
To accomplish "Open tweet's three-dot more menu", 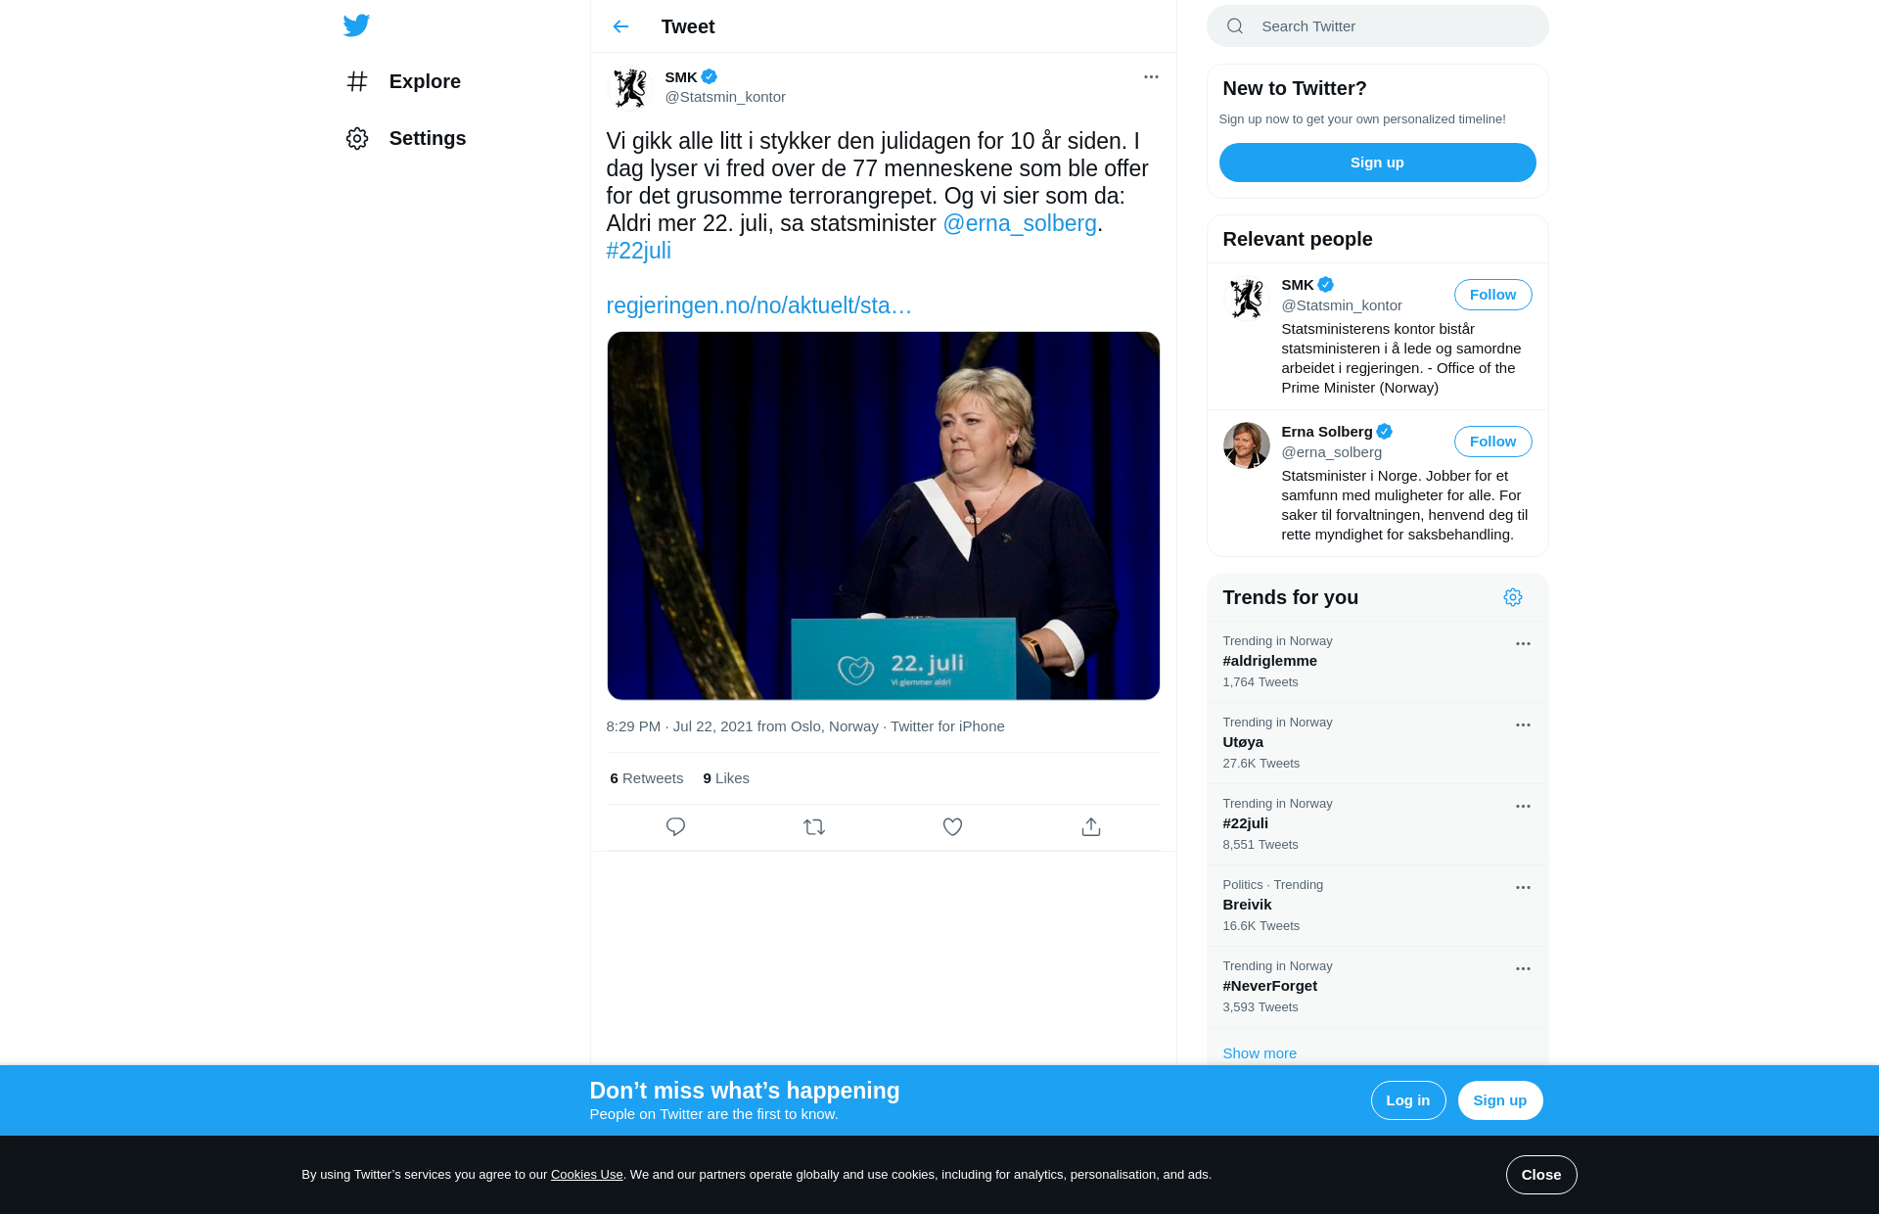I will tap(1151, 76).
